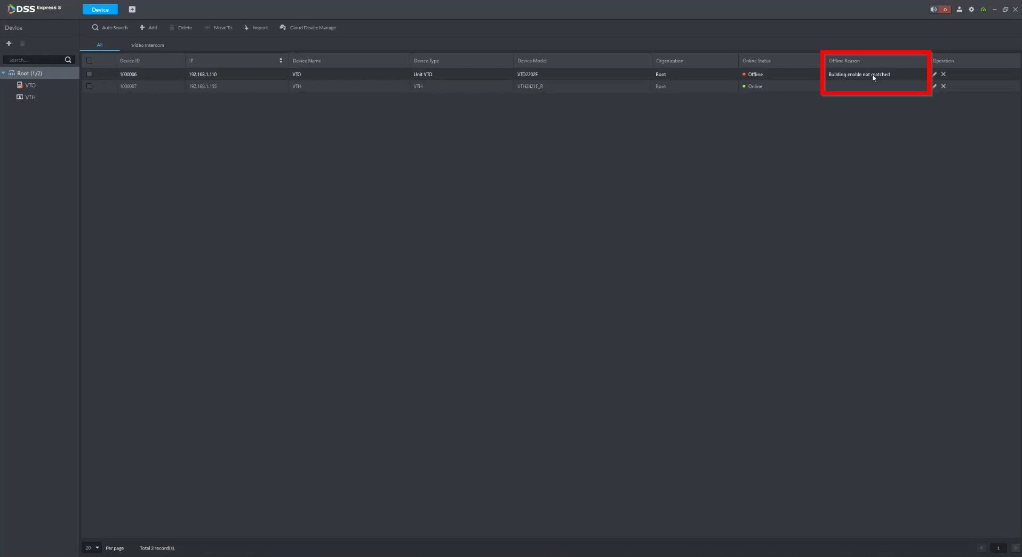Click the Add device button
Image resolution: width=1022 pixels, height=557 pixels.
(x=148, y=28)
